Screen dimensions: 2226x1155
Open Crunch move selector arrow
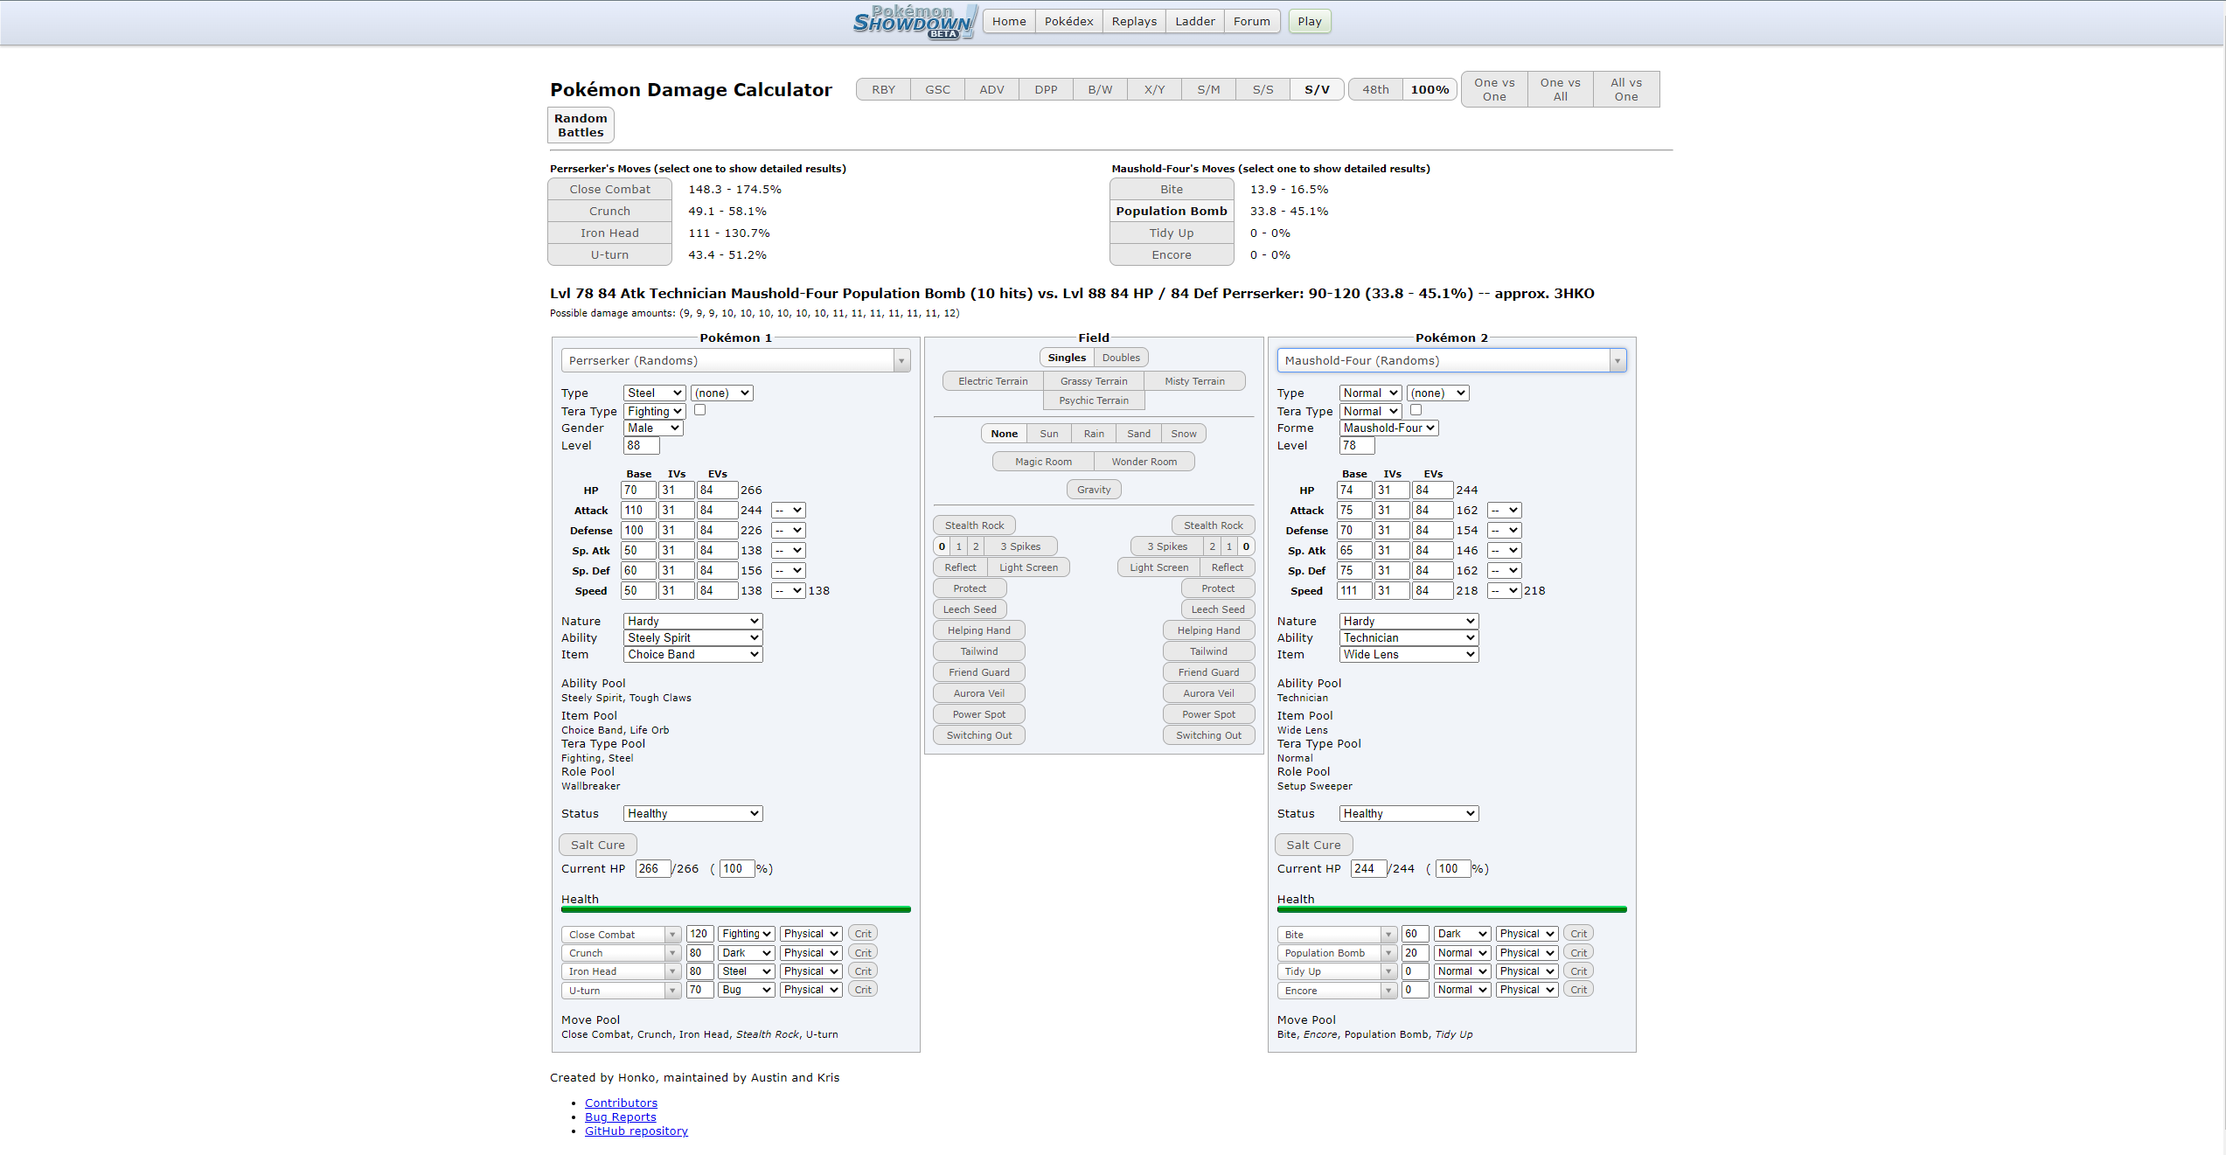[672, 953]
